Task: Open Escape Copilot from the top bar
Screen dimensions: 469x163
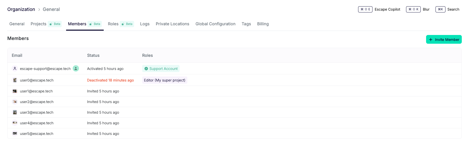Action: 388,9
